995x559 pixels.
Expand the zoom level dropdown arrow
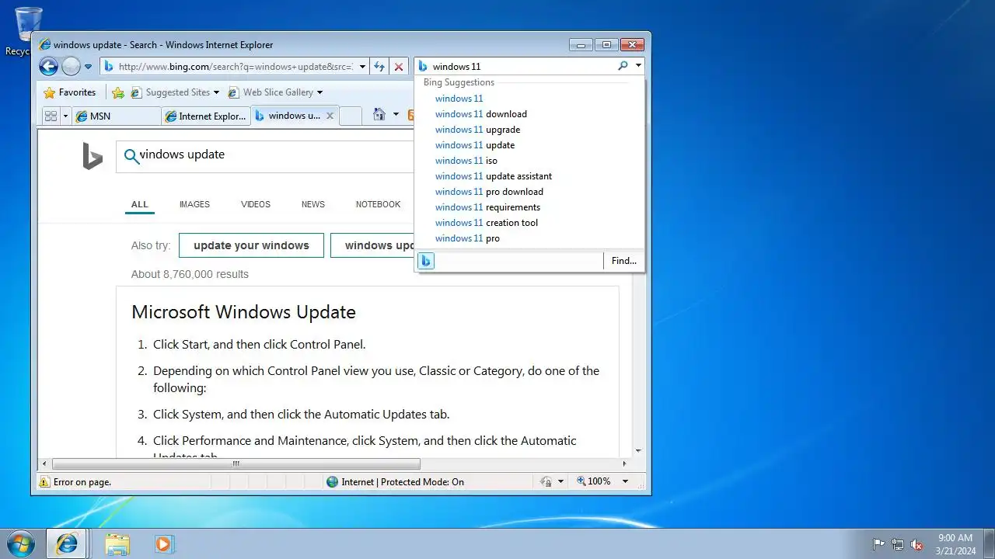(625, 481)
